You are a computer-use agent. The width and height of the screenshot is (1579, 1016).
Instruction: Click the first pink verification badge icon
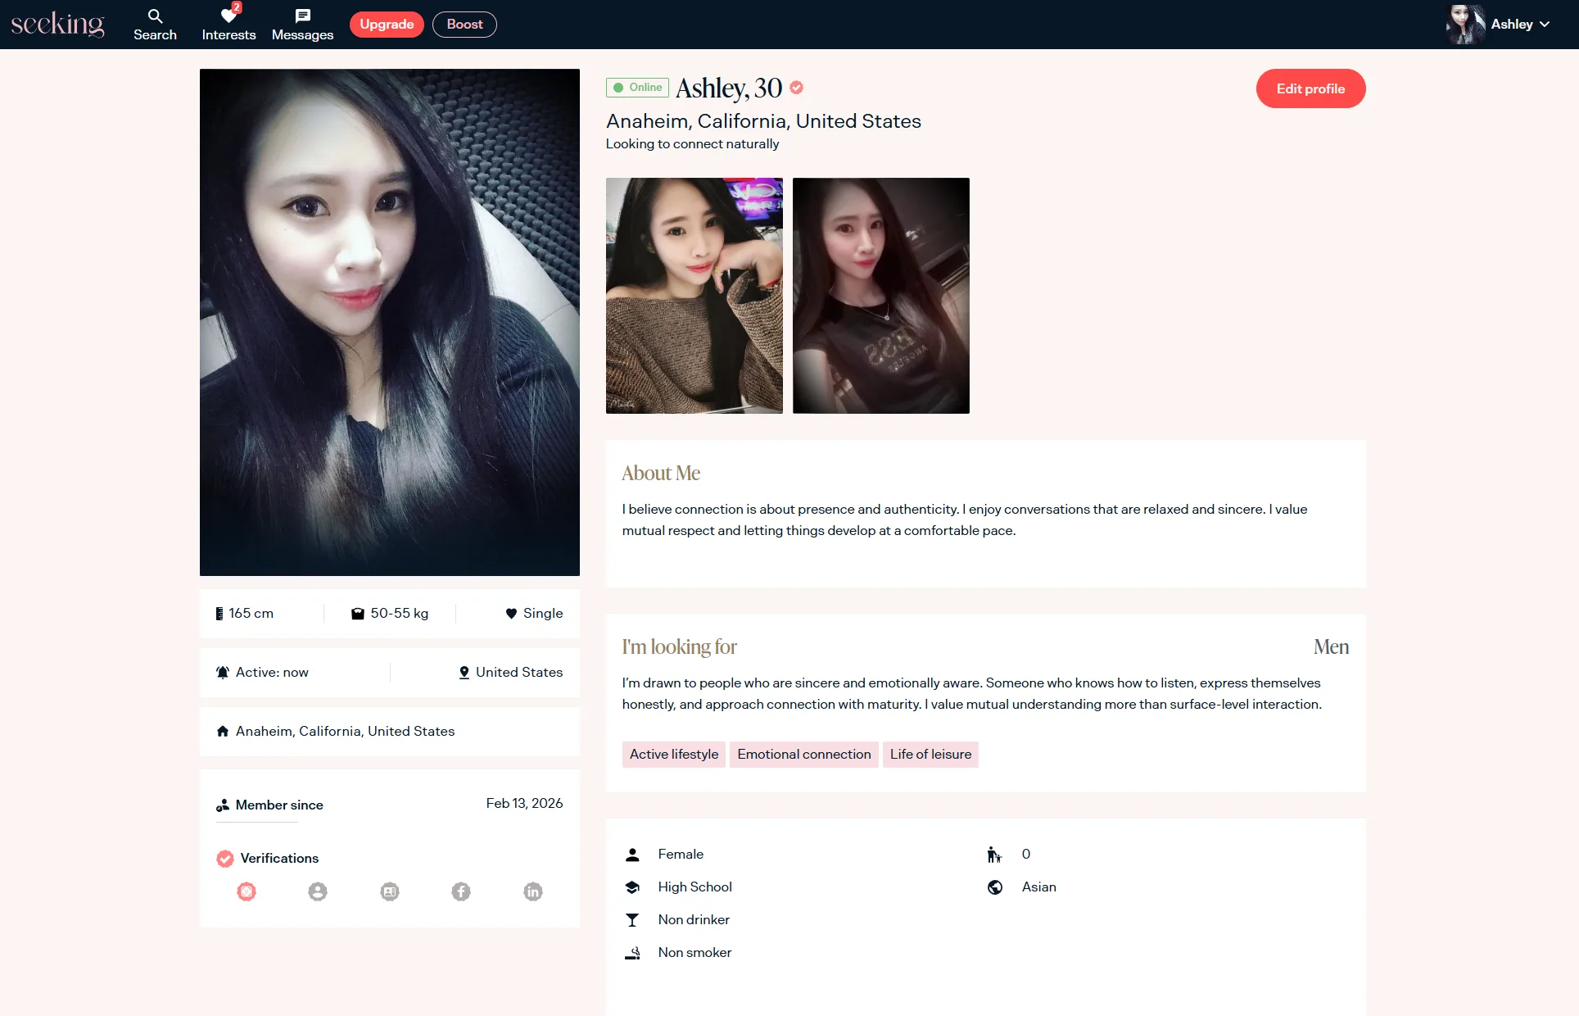coord(247,891)
